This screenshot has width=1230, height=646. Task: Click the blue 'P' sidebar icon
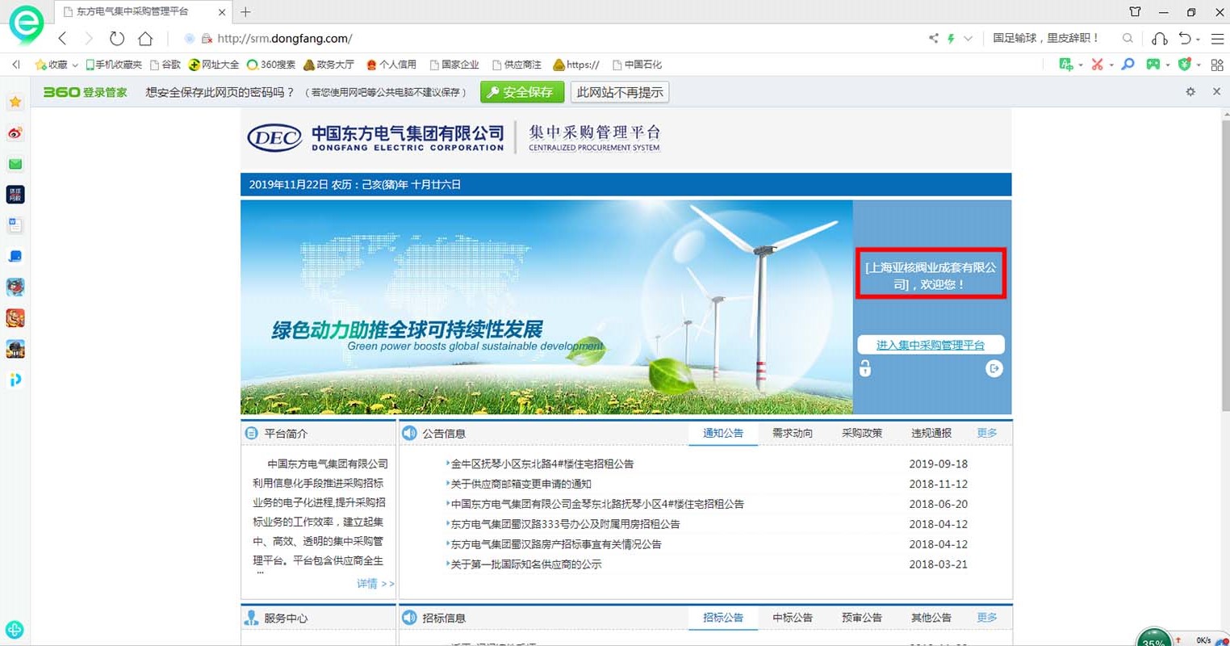point(15,380)
